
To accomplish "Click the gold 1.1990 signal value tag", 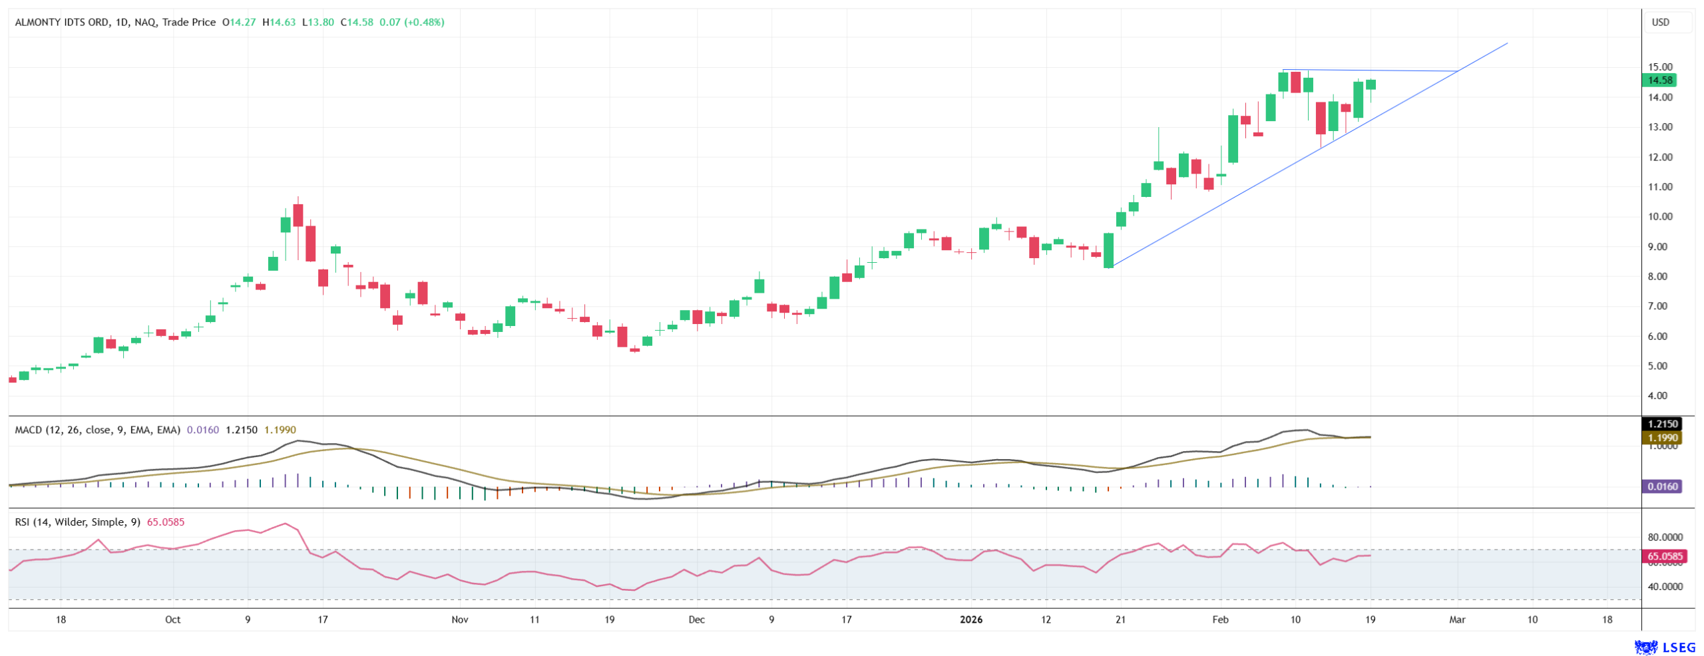I will point(1661,438).
